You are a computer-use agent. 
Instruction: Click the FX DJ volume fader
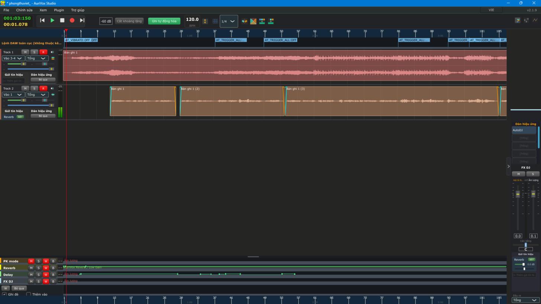point(533,194)
